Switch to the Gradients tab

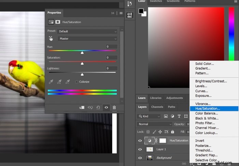pyautogui.click(x=173, y=1)
